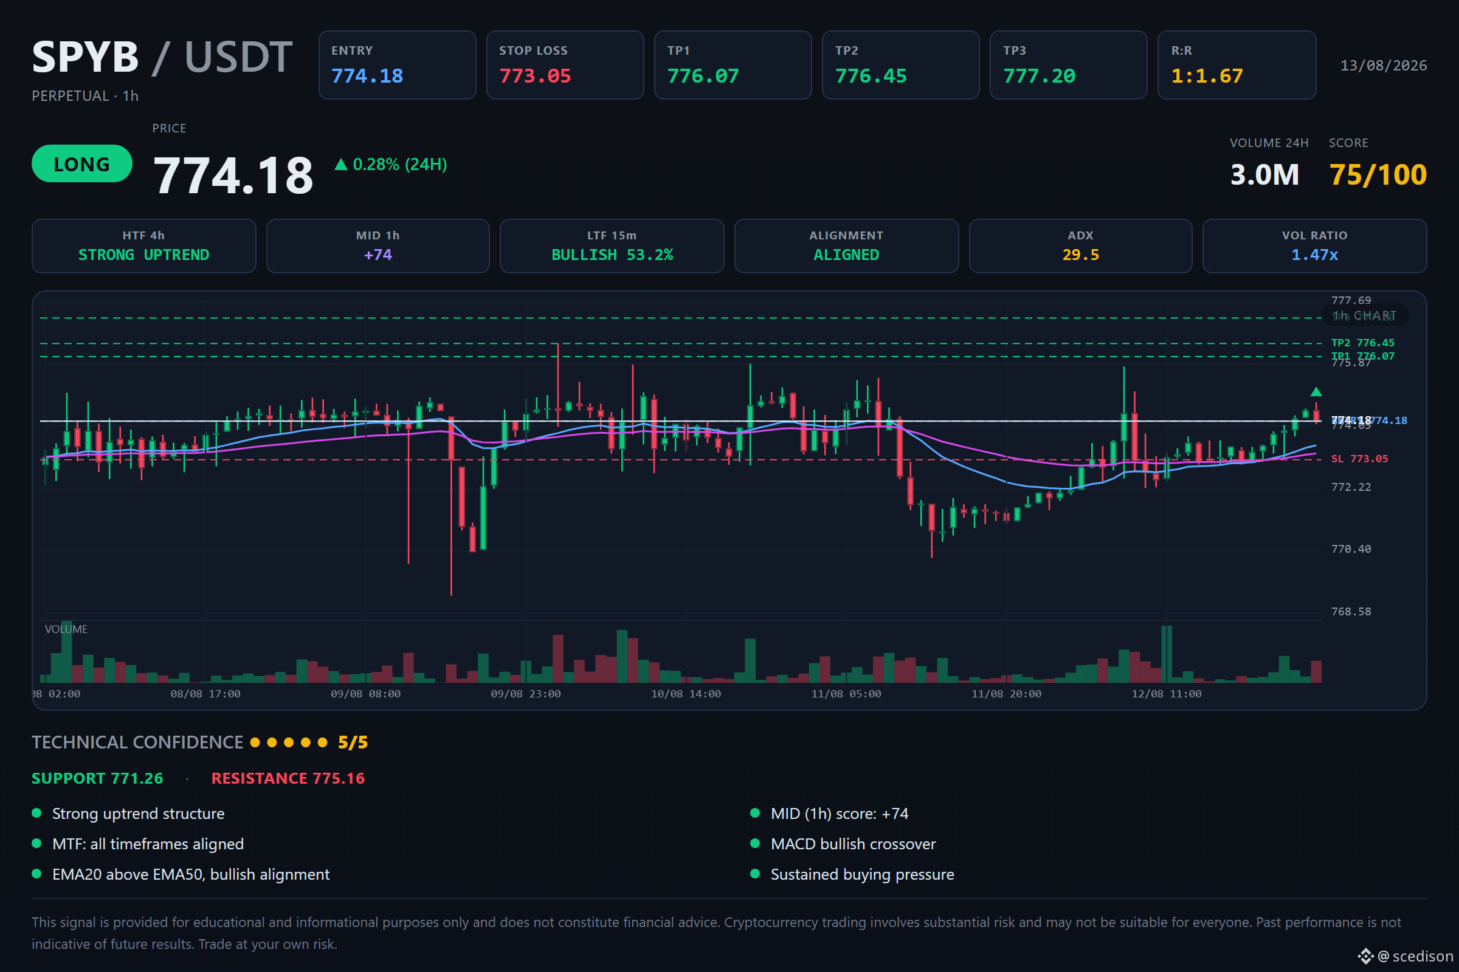Click the SPYB / USDT pair title

pos(162,57)
